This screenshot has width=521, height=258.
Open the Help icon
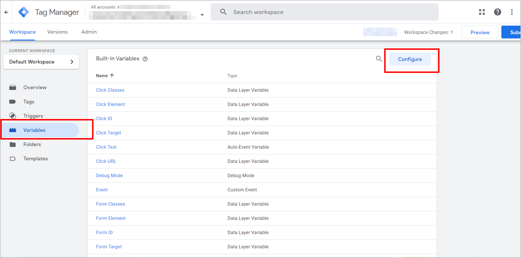pyautogui.click(x=498, y=12)
